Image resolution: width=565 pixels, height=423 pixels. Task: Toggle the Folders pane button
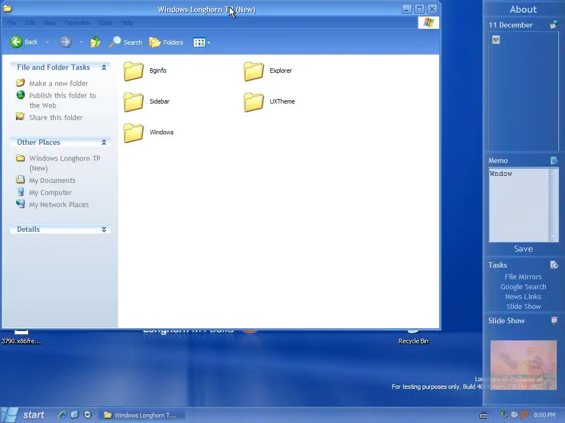click(166, 42)
